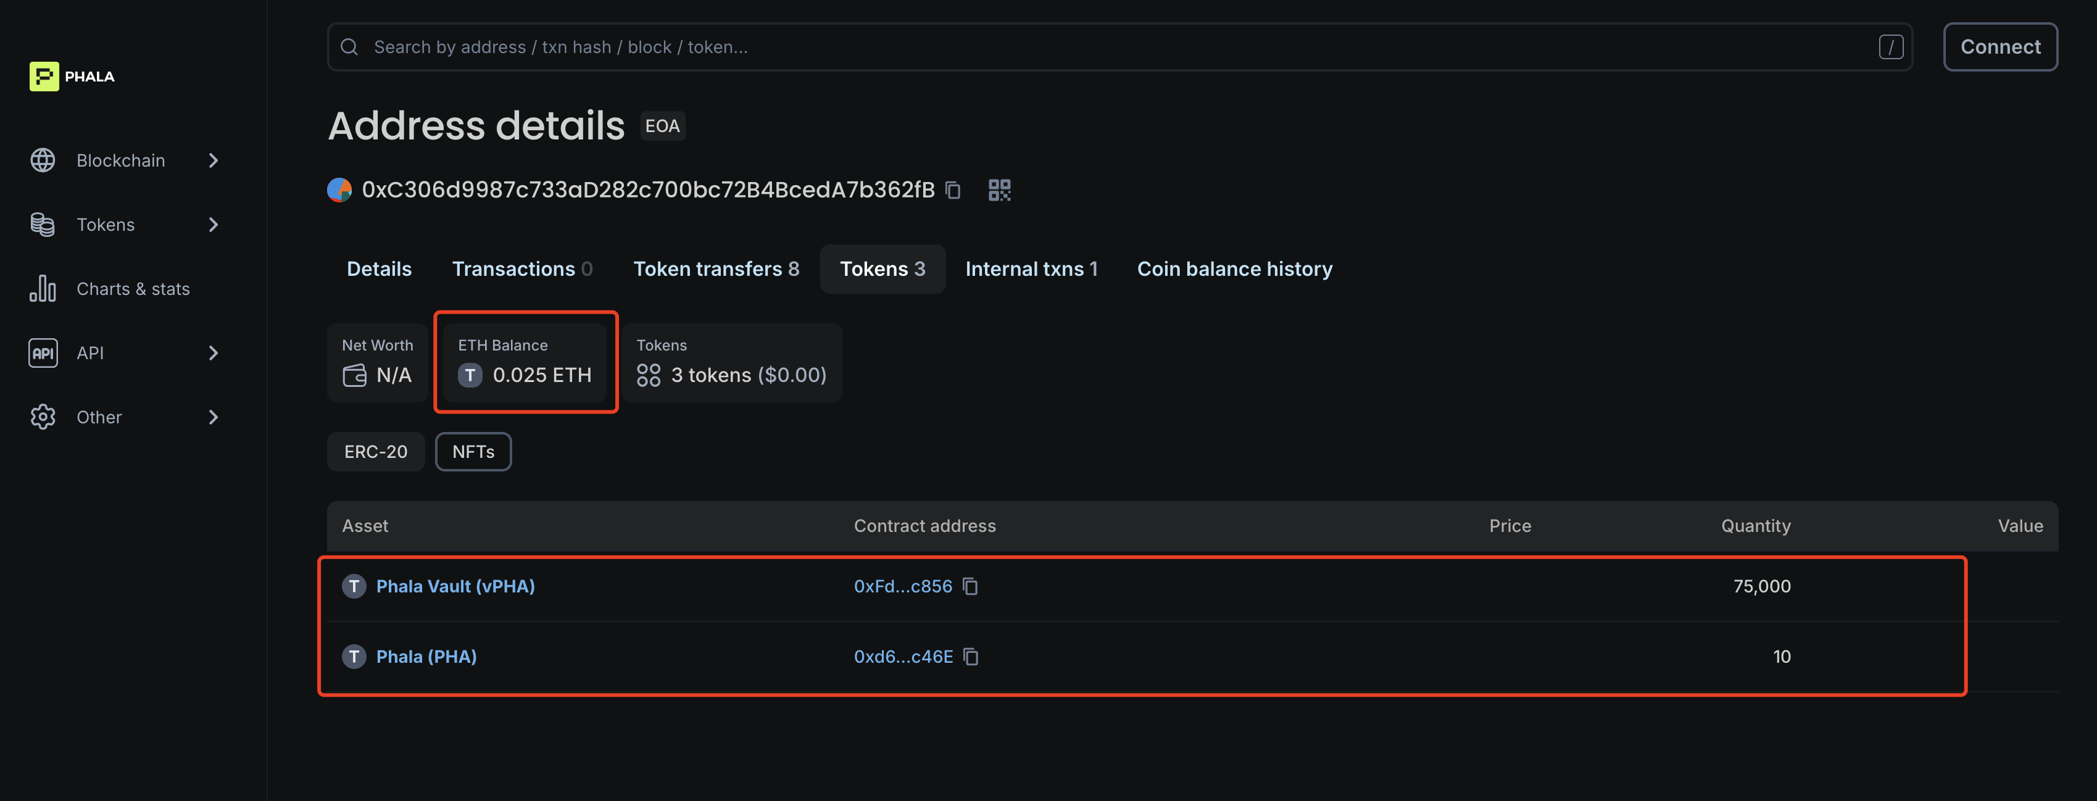The width and height of the screenshot is (2097, 801).
Task: Open the Coin balance history tab
Action: click(1234, 268)
